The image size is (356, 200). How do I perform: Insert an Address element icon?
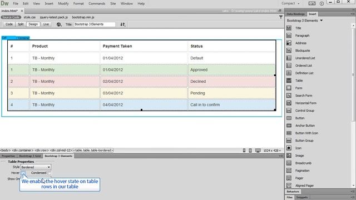coord(289,43)
